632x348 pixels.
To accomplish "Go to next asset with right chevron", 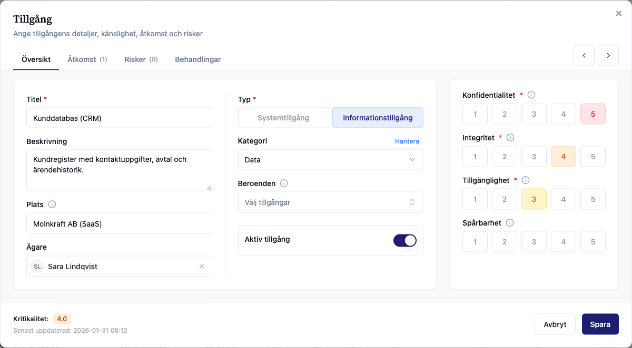I will [608, 55].
